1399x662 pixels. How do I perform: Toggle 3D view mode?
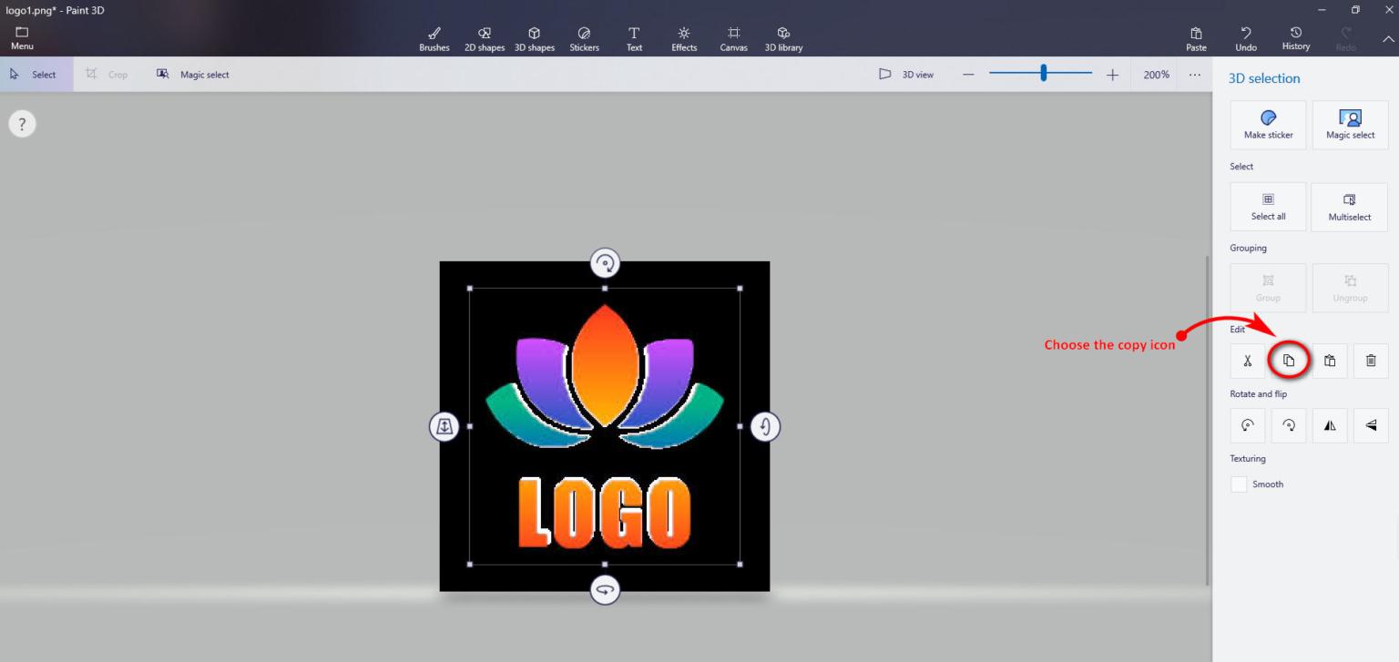906,74
